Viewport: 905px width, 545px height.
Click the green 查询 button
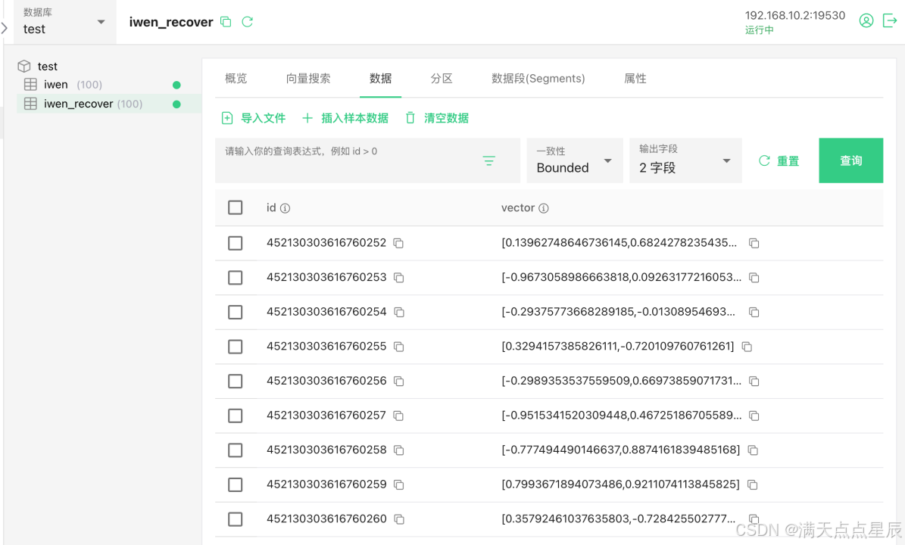pyautogui.click(x=850, y=160)
